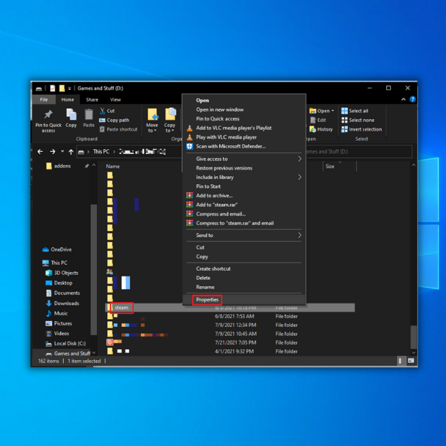Click Invert selection in ribbon

361,129
